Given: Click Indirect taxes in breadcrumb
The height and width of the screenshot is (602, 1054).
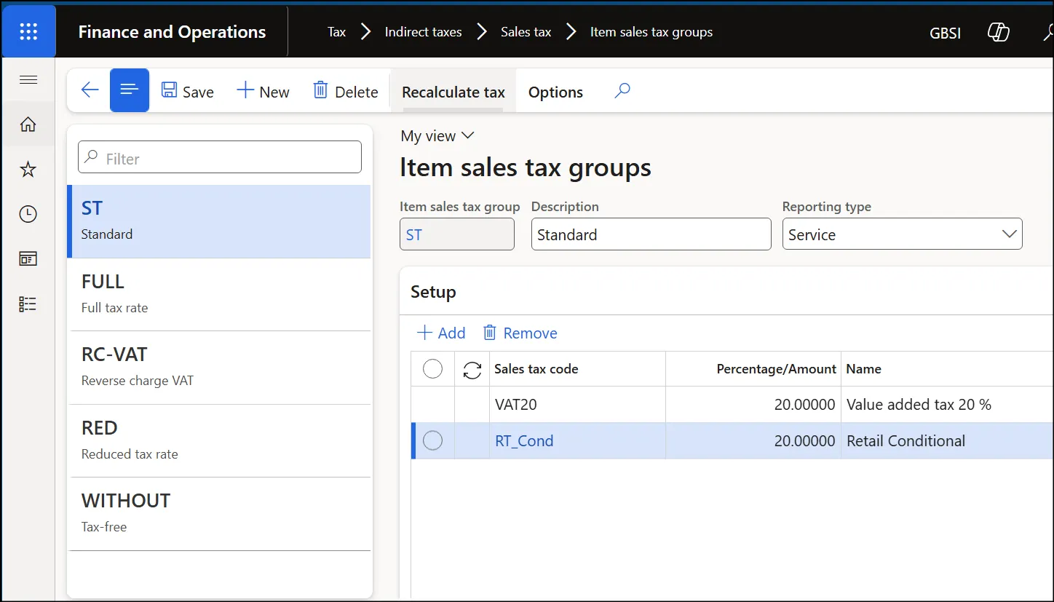Looking at the screenshot, I should (x=424, y=32).
